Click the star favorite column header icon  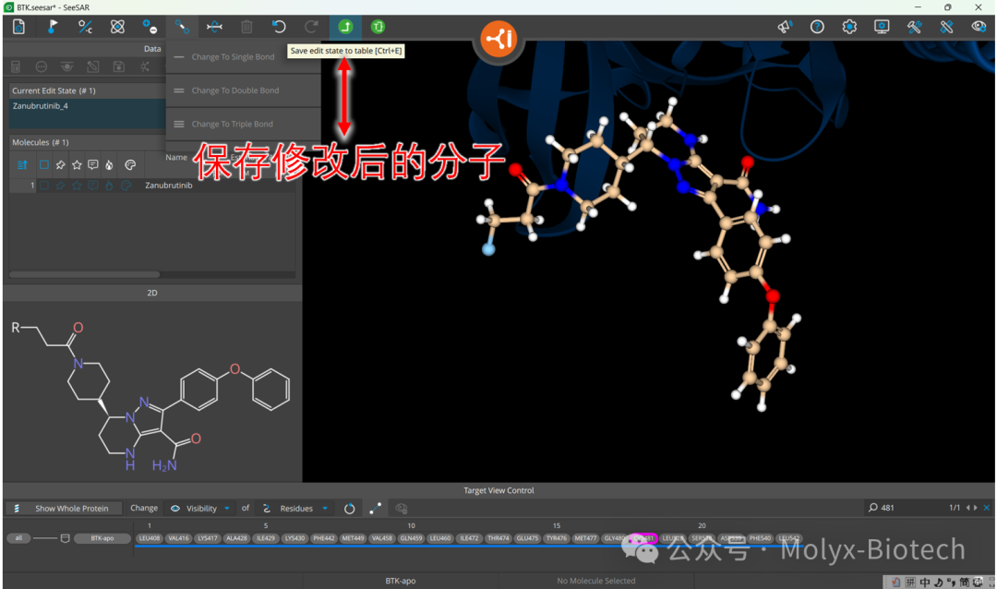(77, 165)
